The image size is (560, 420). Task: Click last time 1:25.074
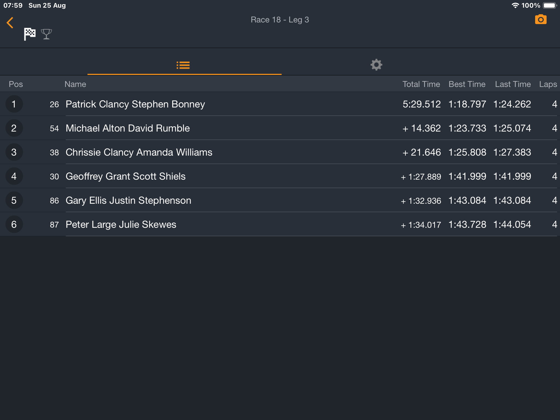coord(512,128)
